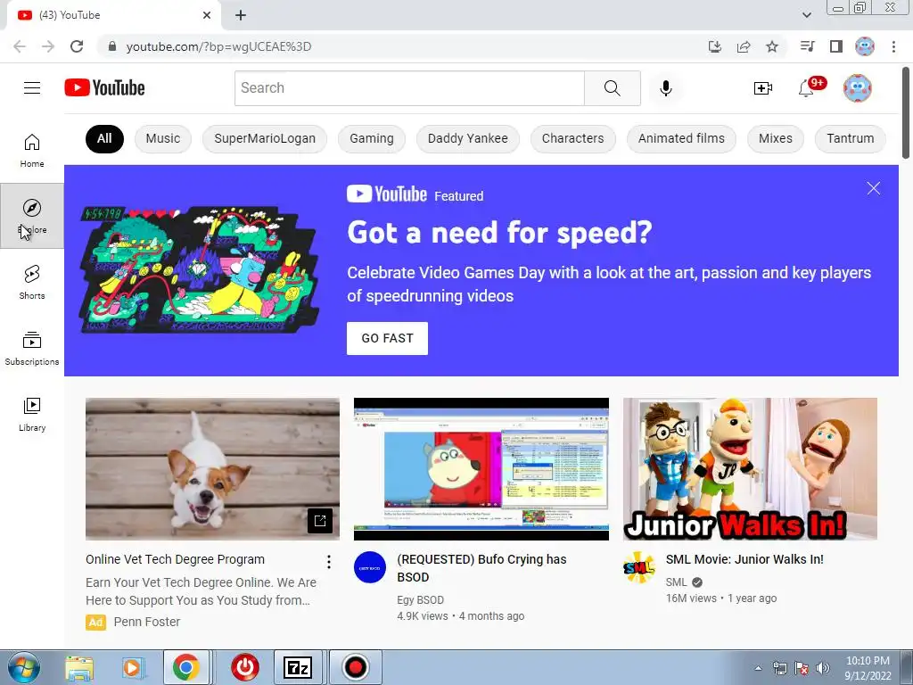Open media control icon in Chrome
The image size is (913, 685).
pos(807,46)
